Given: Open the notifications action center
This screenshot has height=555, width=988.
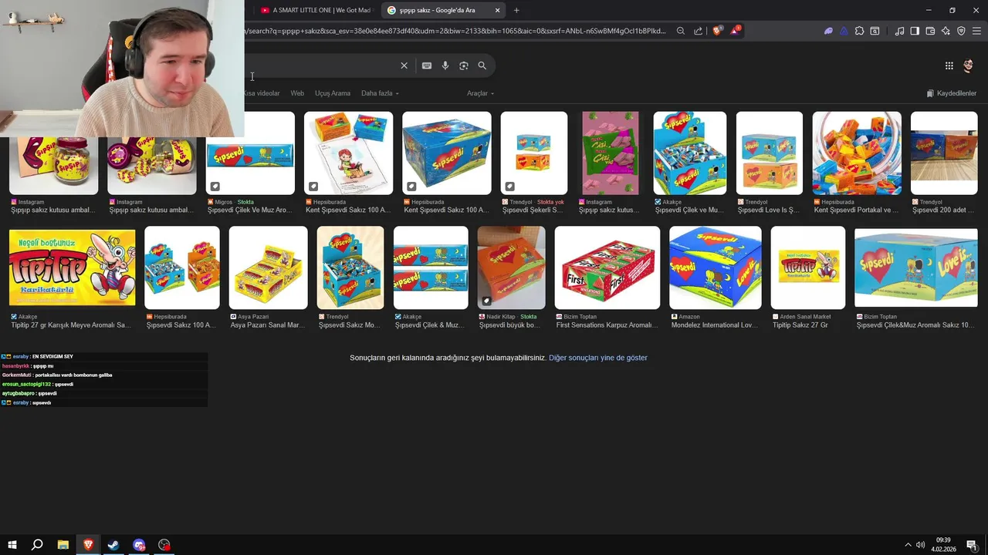Looking at the screenshot, I should point(972,545).
